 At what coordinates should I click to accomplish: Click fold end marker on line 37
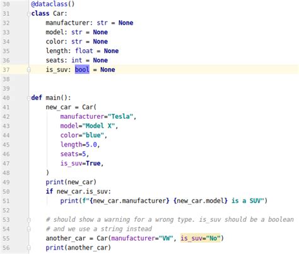pyautogui.click(x=29, y=70)
